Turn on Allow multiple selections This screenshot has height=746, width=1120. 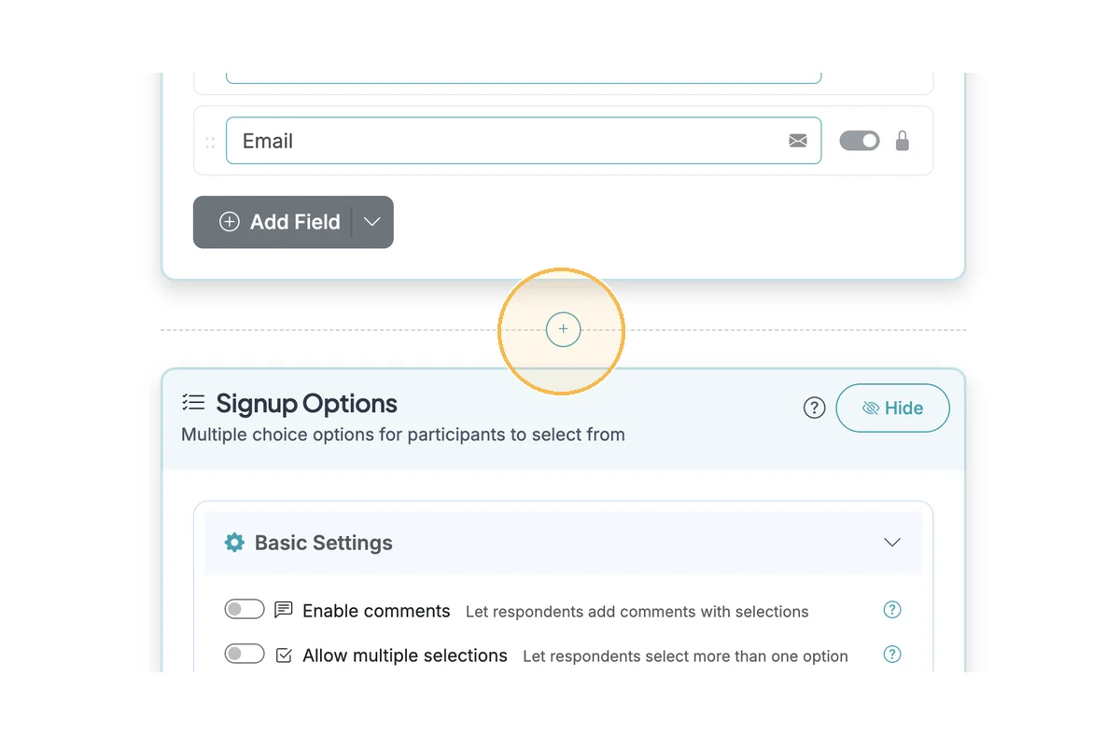click(245, 655)
